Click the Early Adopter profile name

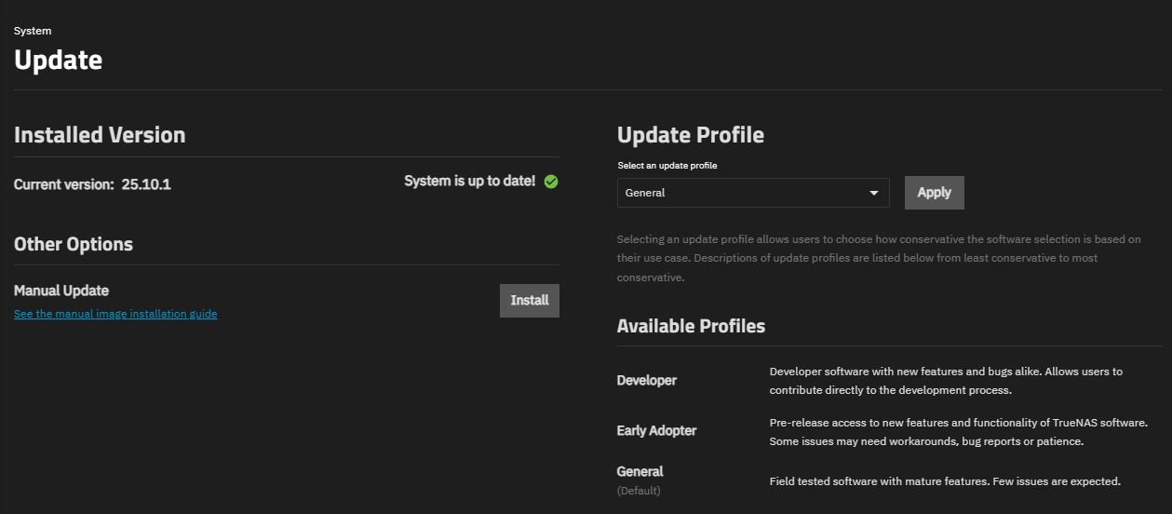[656, 430]
